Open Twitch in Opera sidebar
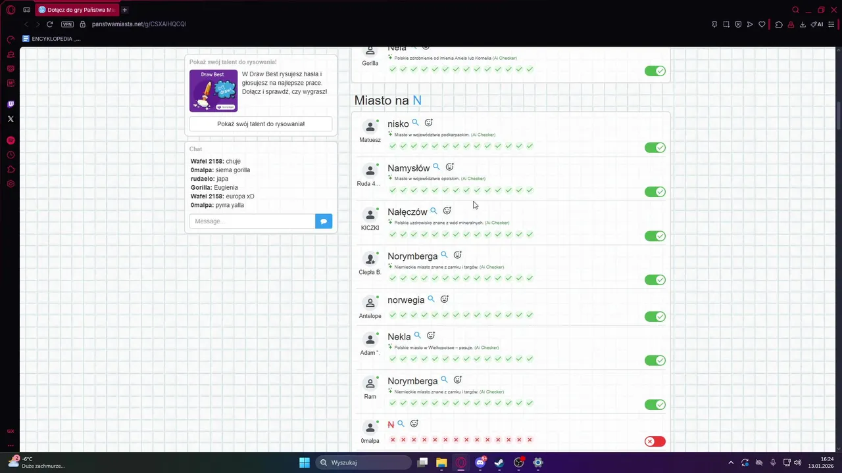Screen dimensions: 842x473 [x=11, y=104]
